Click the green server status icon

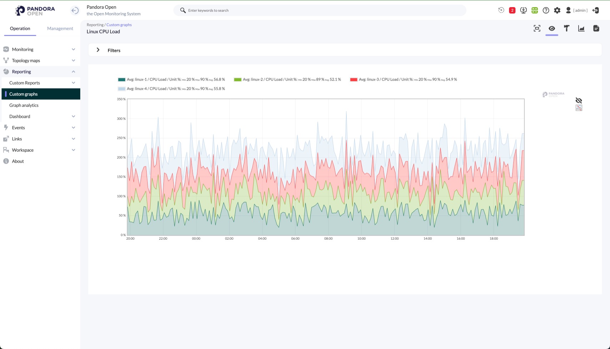click(534, 10)
